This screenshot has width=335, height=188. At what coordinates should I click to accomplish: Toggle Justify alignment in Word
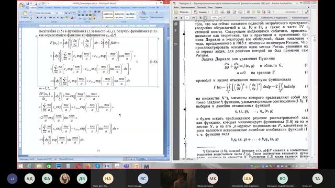[x=90, y=15]
